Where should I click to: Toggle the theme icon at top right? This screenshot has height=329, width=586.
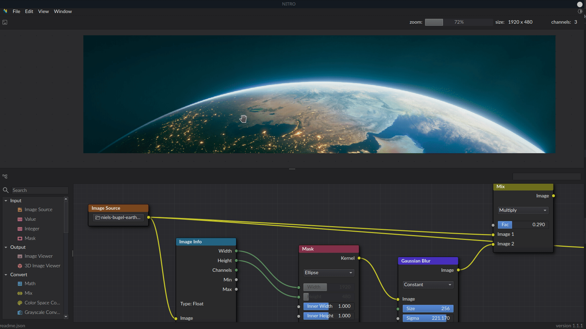[x=580, y=11]
